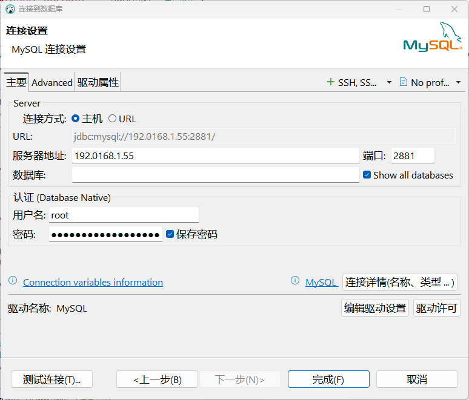
Task: Expand the SSH, SSL dropdown arrow
Action: click(x=389, y=82)
